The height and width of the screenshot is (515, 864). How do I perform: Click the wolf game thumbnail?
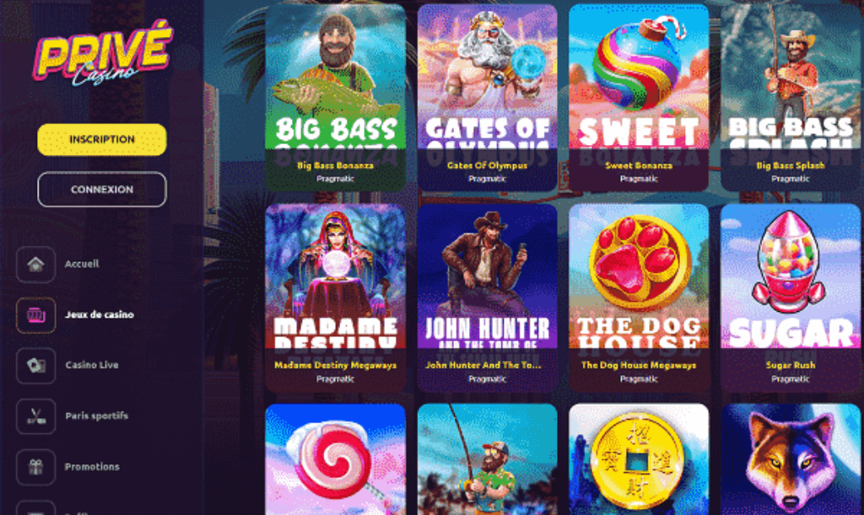click(x=791, y=459)
